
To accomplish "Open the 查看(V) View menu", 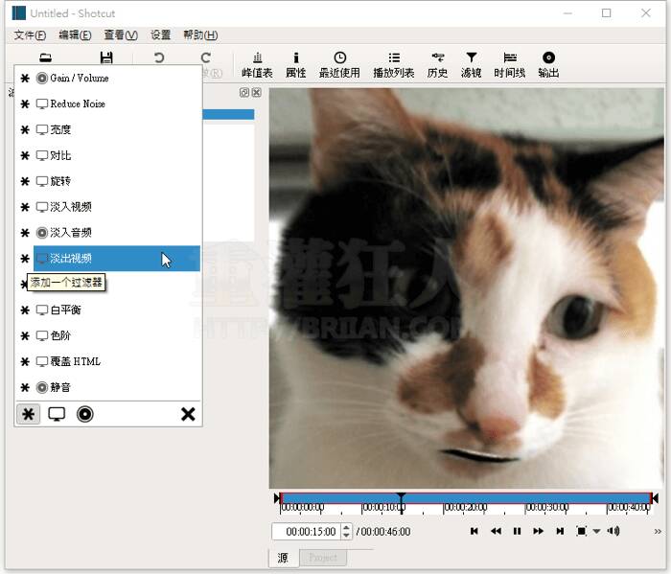I will point(121,35).
